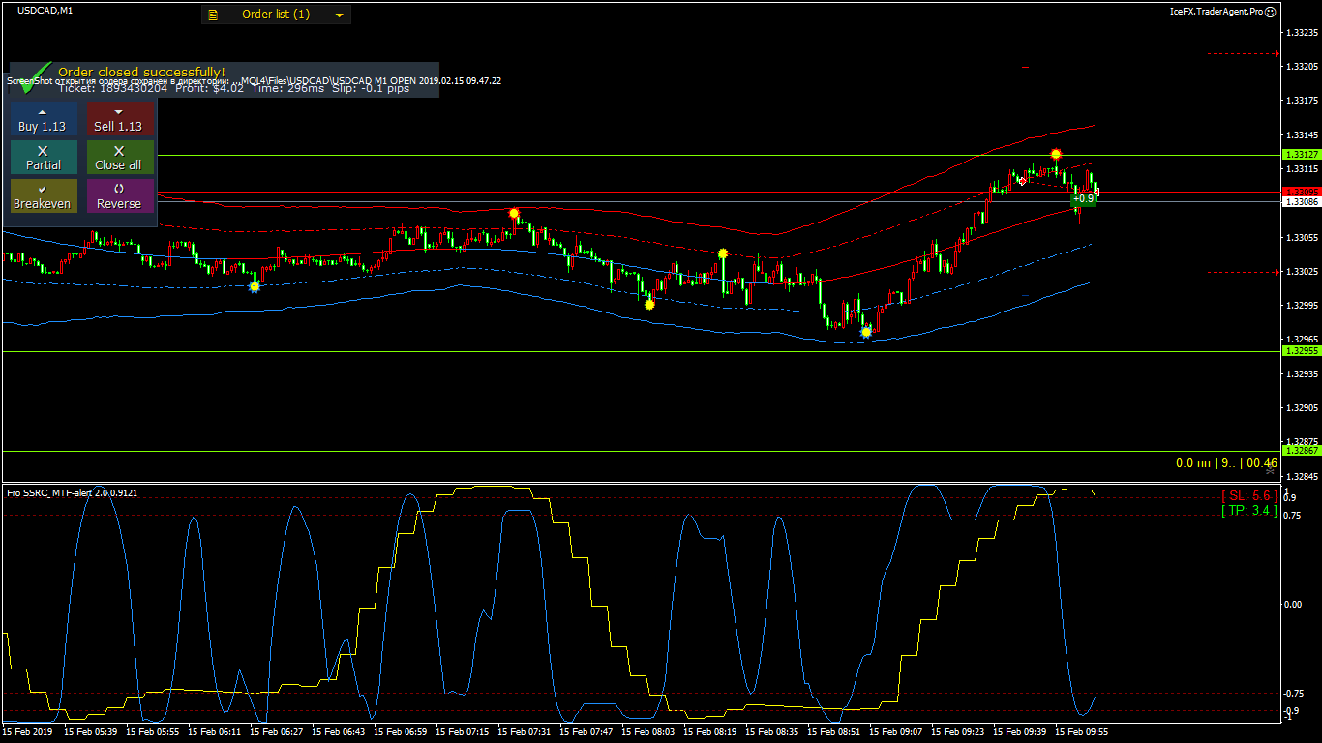
Task: Click the sun marker at the 06:27 low
Action: (255, 286)
